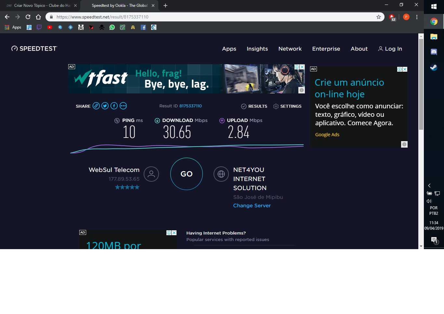The width and height of the screenshot is (444, 314).
Task: Click the POR PTB2 language indicator
Action: point(434,211)
